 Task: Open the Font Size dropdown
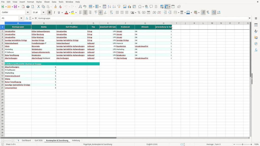pyautogui.click(x=43, y=12)
